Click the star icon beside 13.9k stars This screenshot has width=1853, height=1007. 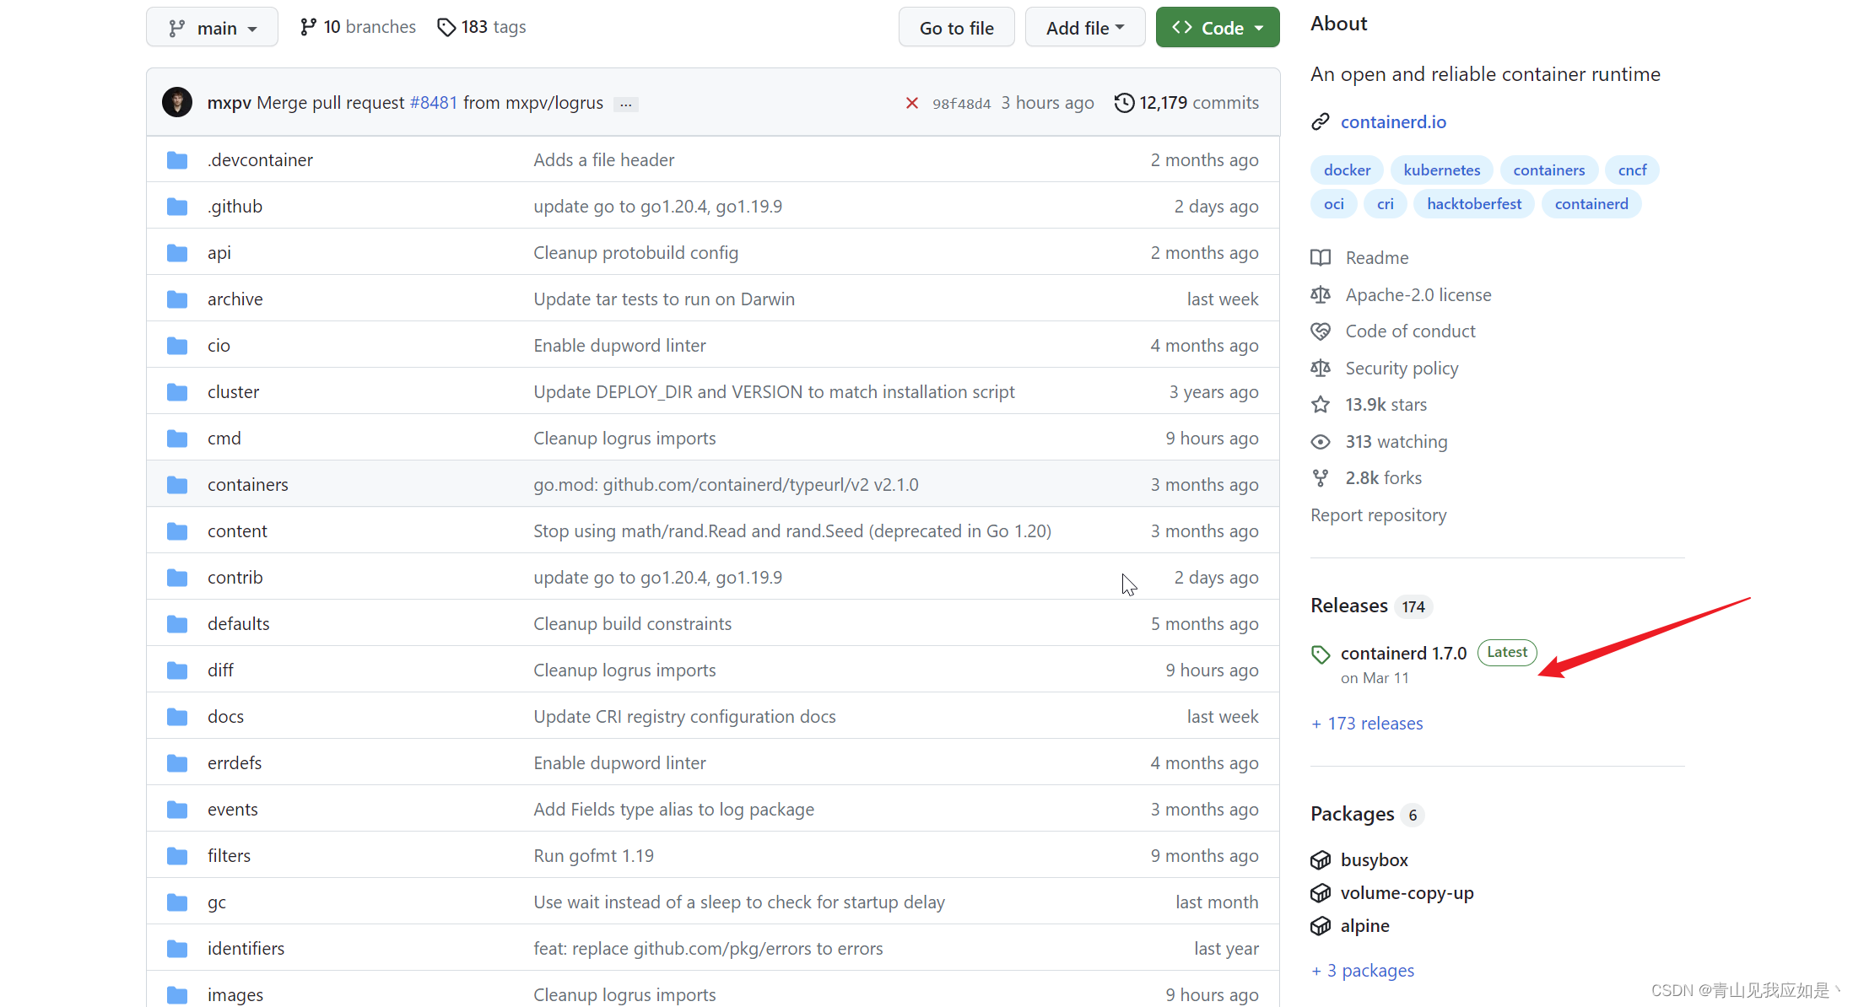pos(1321,405)
